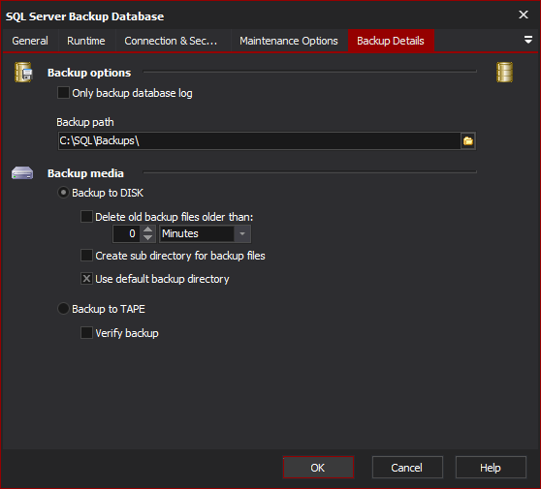This screenshot has width=541, height=489.
Task: Tick Create sub directory for backup files
Action: pos(86,256)
